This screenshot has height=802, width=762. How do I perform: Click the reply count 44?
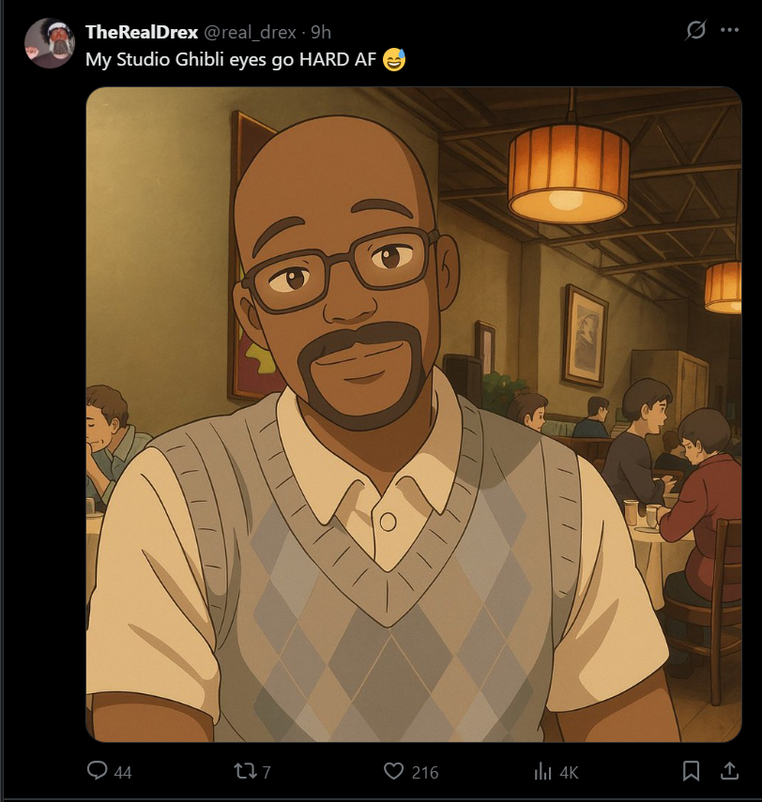click(123, 772)
